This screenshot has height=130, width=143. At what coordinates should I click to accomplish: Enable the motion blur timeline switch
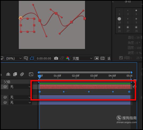click(x=22, y=74)
